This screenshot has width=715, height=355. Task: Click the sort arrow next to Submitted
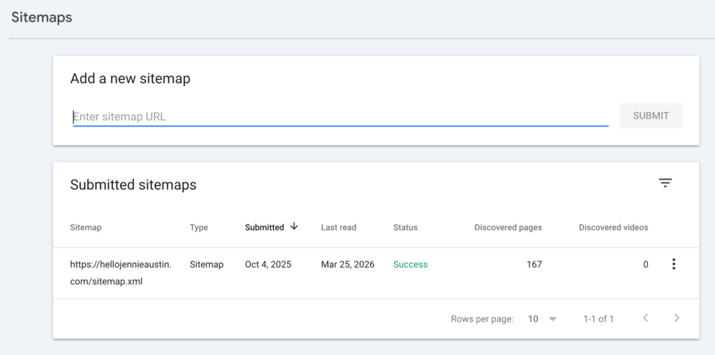294,226
